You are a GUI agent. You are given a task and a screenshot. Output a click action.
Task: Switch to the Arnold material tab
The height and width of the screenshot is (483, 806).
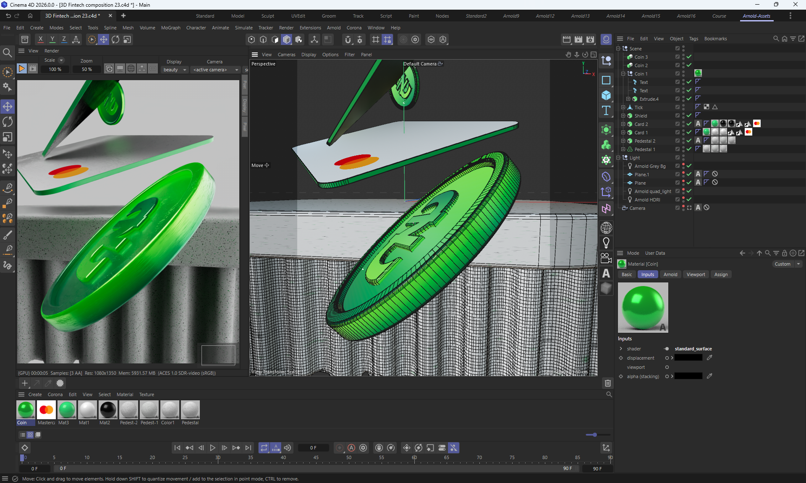coord(670,274)
